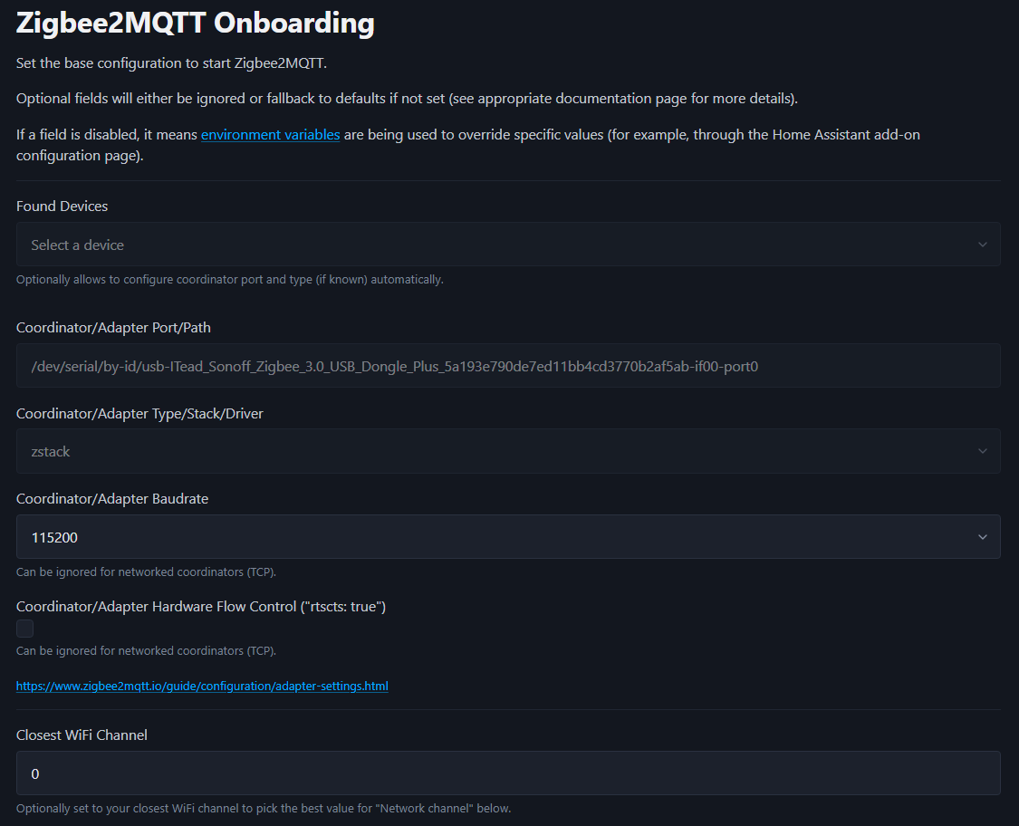This screenshot has height=826, width=1019.
Task: Open the Baudrate 115200 dropdown
Action: click(x=508, y=537)
